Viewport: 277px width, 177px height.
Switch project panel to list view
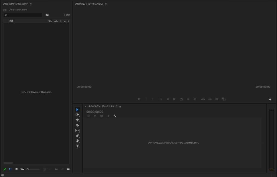11,169
